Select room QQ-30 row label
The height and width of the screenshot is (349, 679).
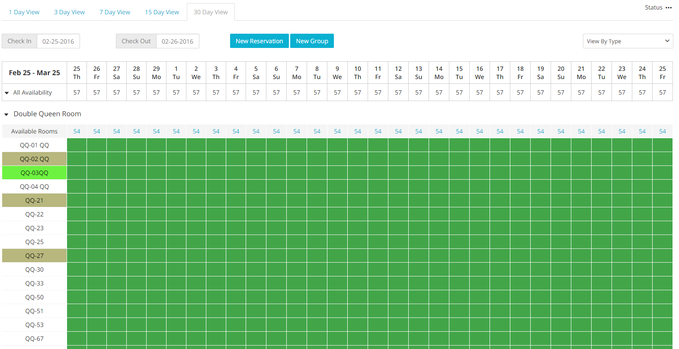pyautogui.click(x=34, y=270)
